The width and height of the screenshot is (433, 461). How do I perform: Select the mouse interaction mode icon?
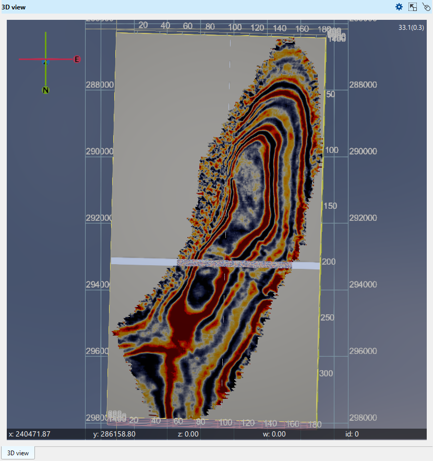[x=426, y=7]
